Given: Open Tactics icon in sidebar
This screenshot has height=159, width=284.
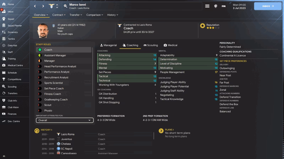Looking at the screenshot, I should point(4,39).
